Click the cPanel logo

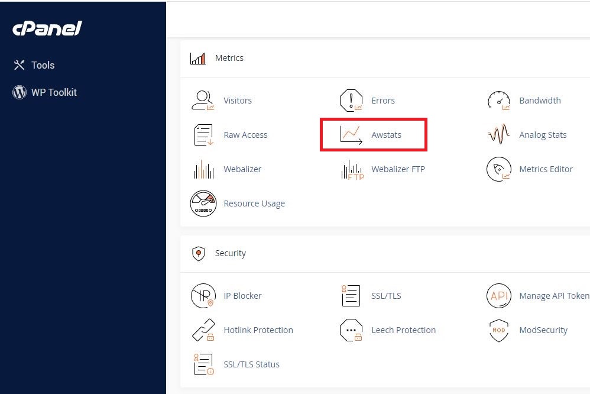47,28
